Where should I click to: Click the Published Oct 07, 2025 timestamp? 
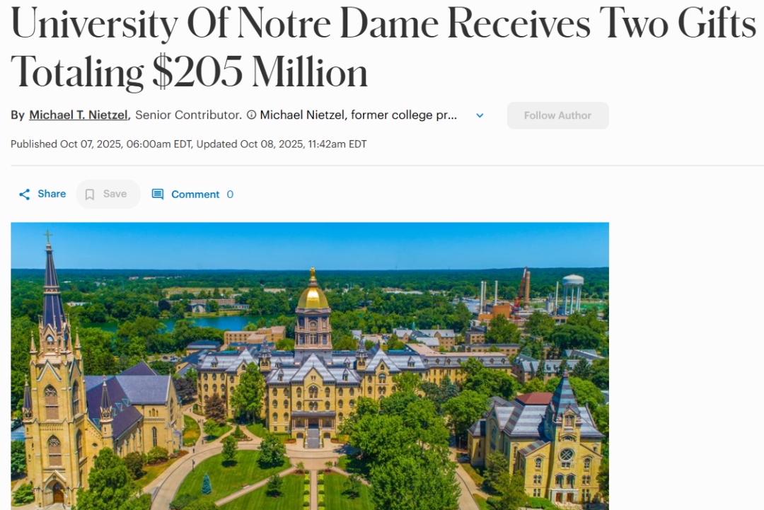[101, 144]
